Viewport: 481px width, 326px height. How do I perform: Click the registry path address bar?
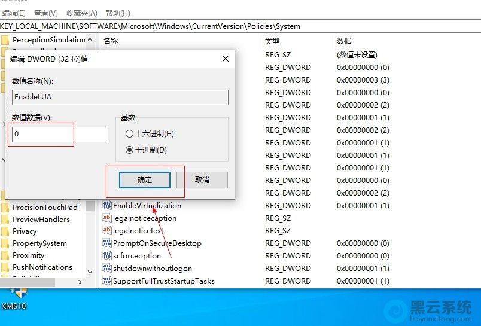click(240, 26)
